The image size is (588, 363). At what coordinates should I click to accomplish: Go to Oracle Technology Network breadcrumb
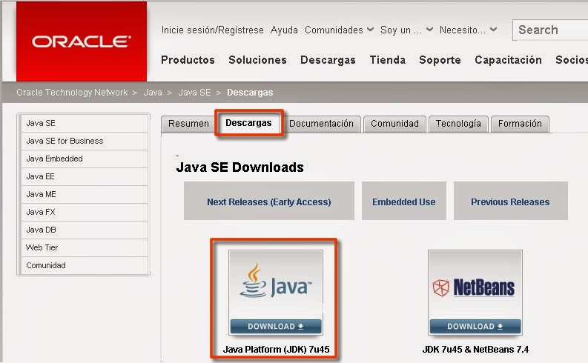pyautogui.click(x=72, y=93)
